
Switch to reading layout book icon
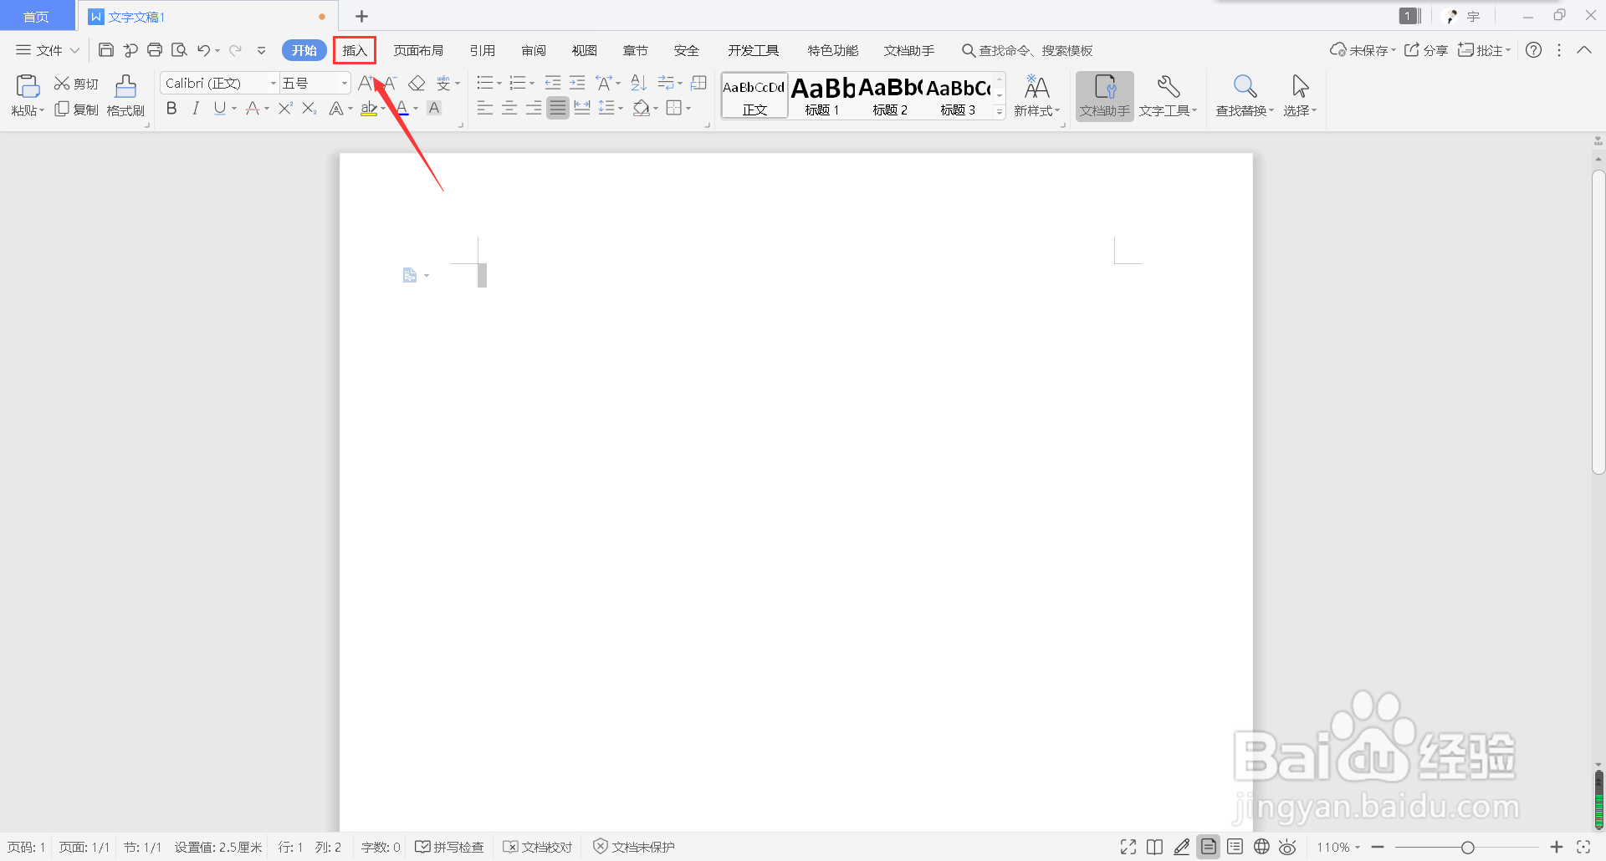point(1154,847)
